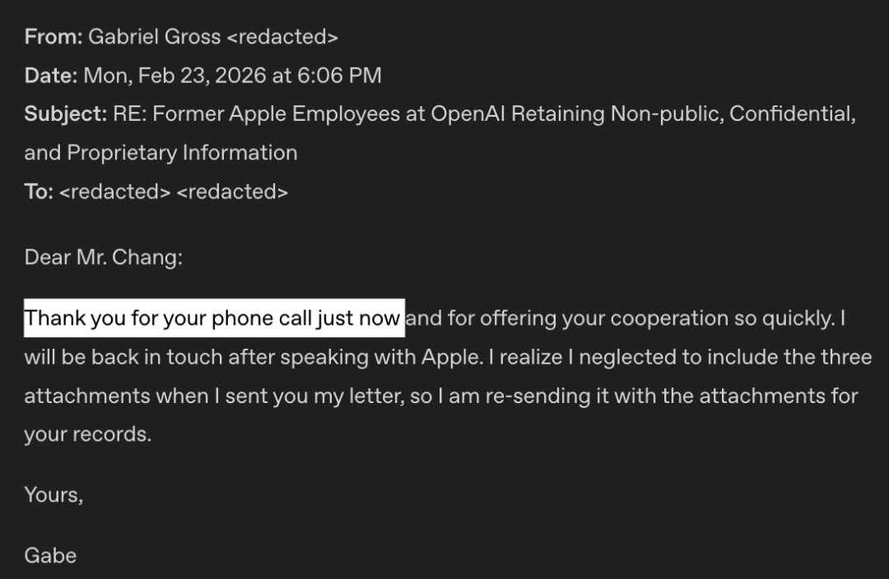
Task: Click the phrase three attachments in the body
Action: 448,376
